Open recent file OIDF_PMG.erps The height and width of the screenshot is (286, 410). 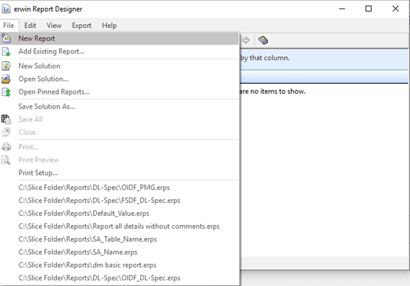click(x=120, y=187)
